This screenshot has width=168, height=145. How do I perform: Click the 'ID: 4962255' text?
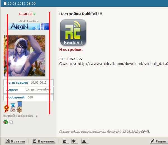(x=71, y=59)
